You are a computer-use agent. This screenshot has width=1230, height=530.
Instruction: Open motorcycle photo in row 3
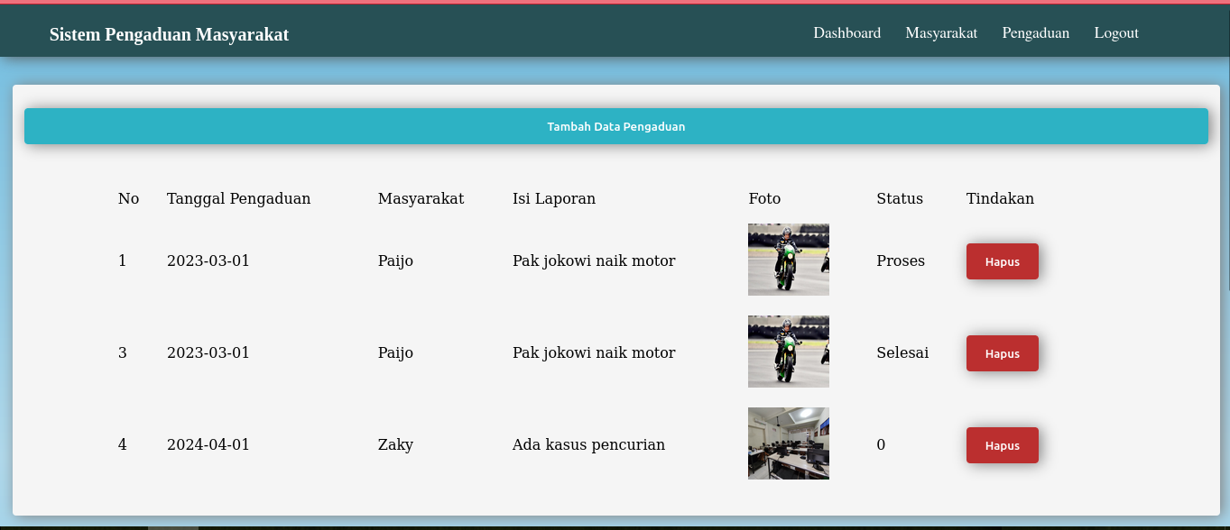click(x=788, y=352)
